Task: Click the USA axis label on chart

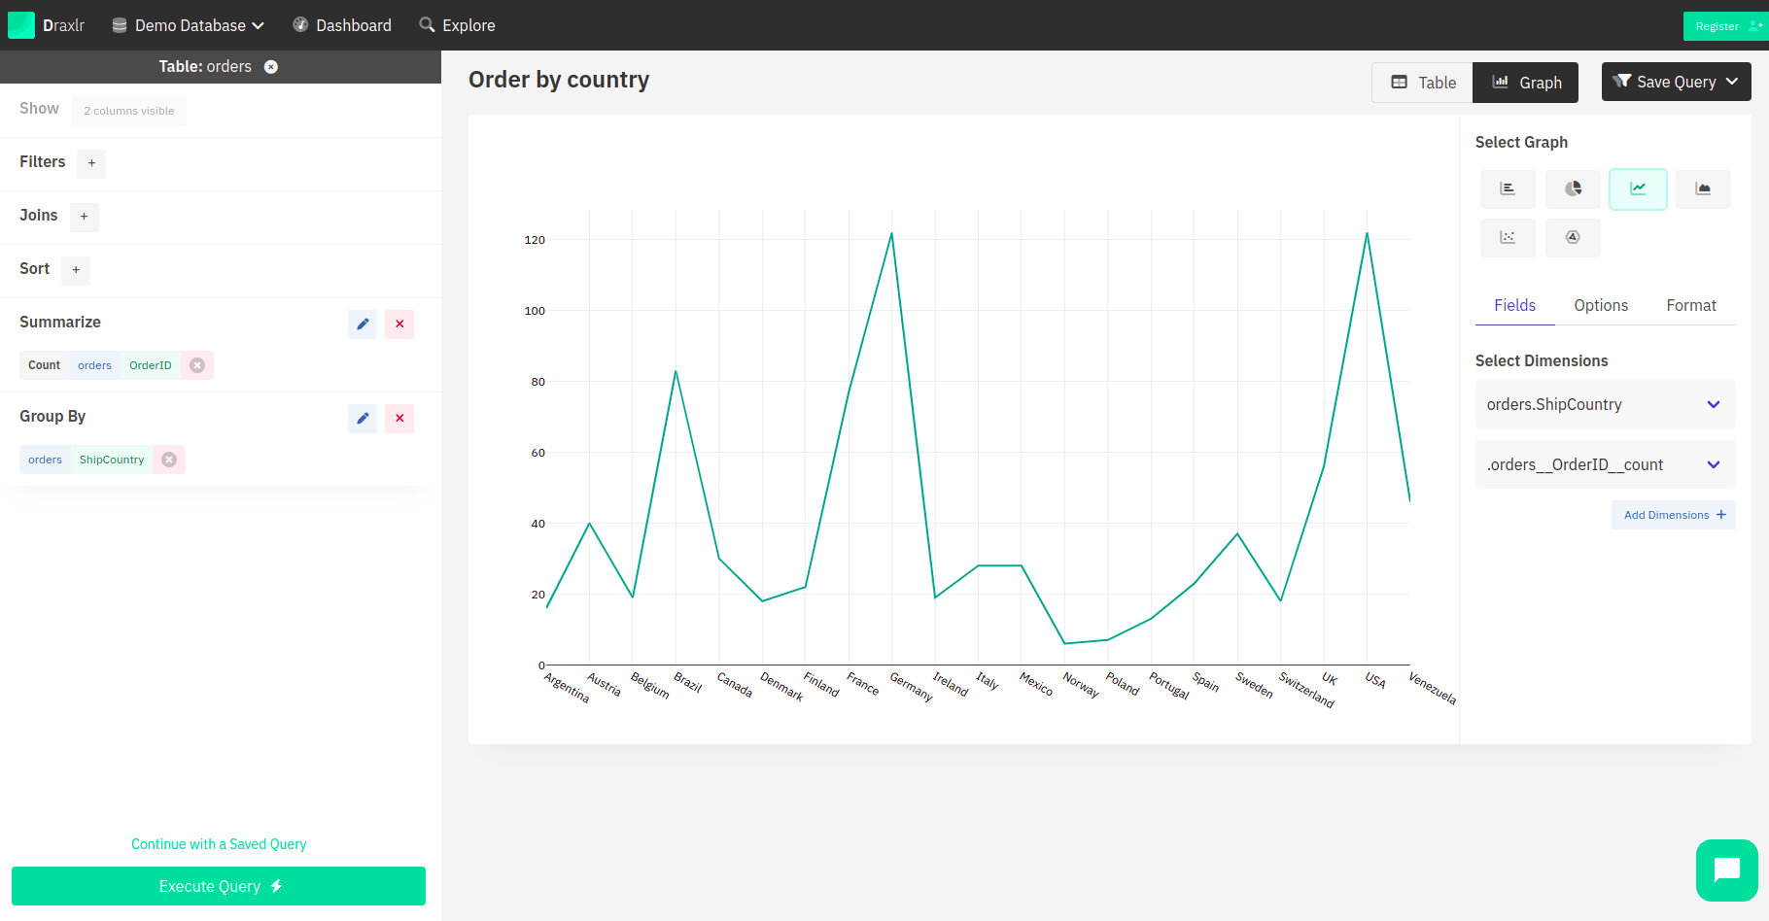Action: click(x=1375, y=679)
